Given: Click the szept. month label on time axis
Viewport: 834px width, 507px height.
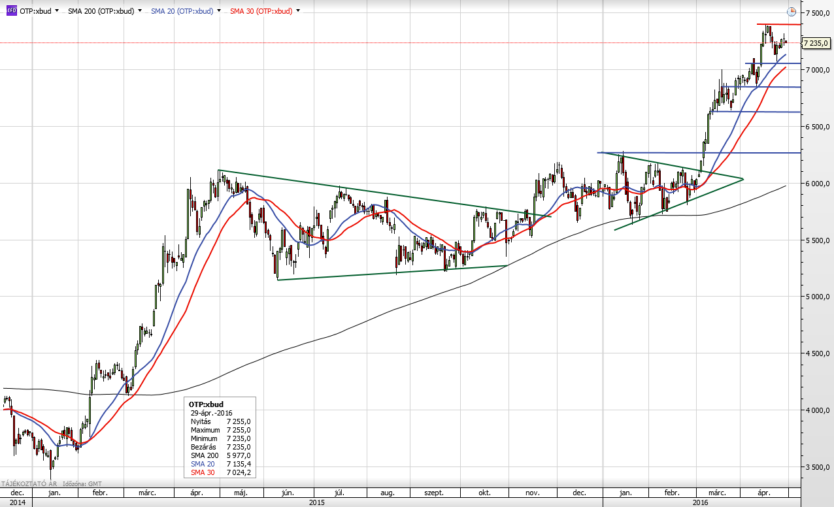Looking at the screenshot, I should (434, 493).
